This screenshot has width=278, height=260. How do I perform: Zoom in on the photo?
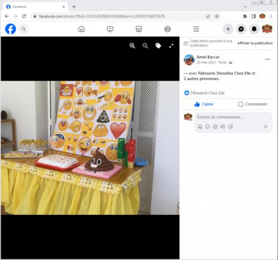click(132, 46)
